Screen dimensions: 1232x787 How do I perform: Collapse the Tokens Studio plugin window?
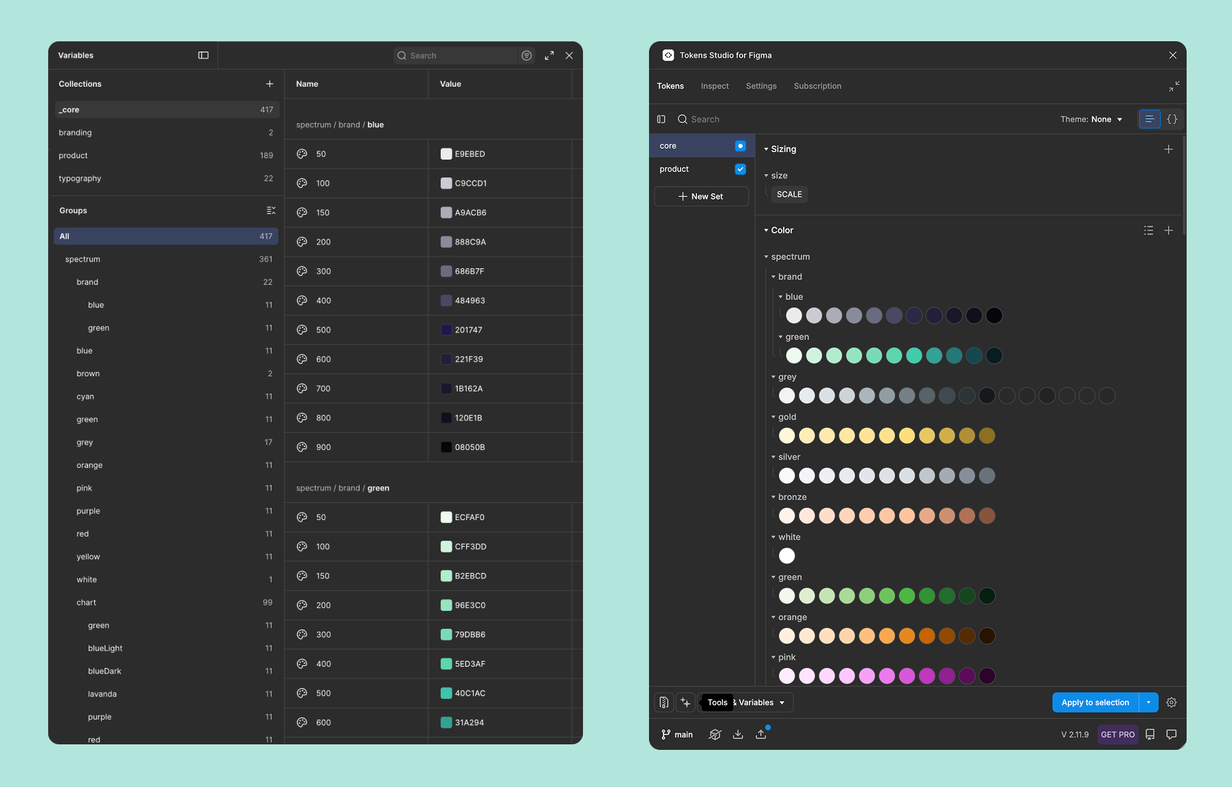[x=1174, y=86]
